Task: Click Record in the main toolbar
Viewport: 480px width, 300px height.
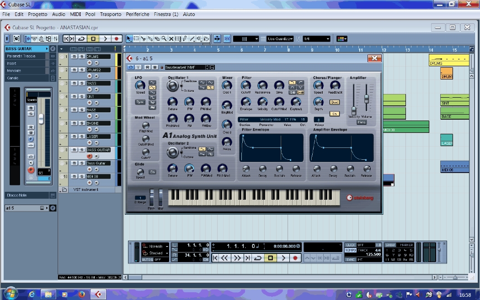Action: (x=116, y=39)
